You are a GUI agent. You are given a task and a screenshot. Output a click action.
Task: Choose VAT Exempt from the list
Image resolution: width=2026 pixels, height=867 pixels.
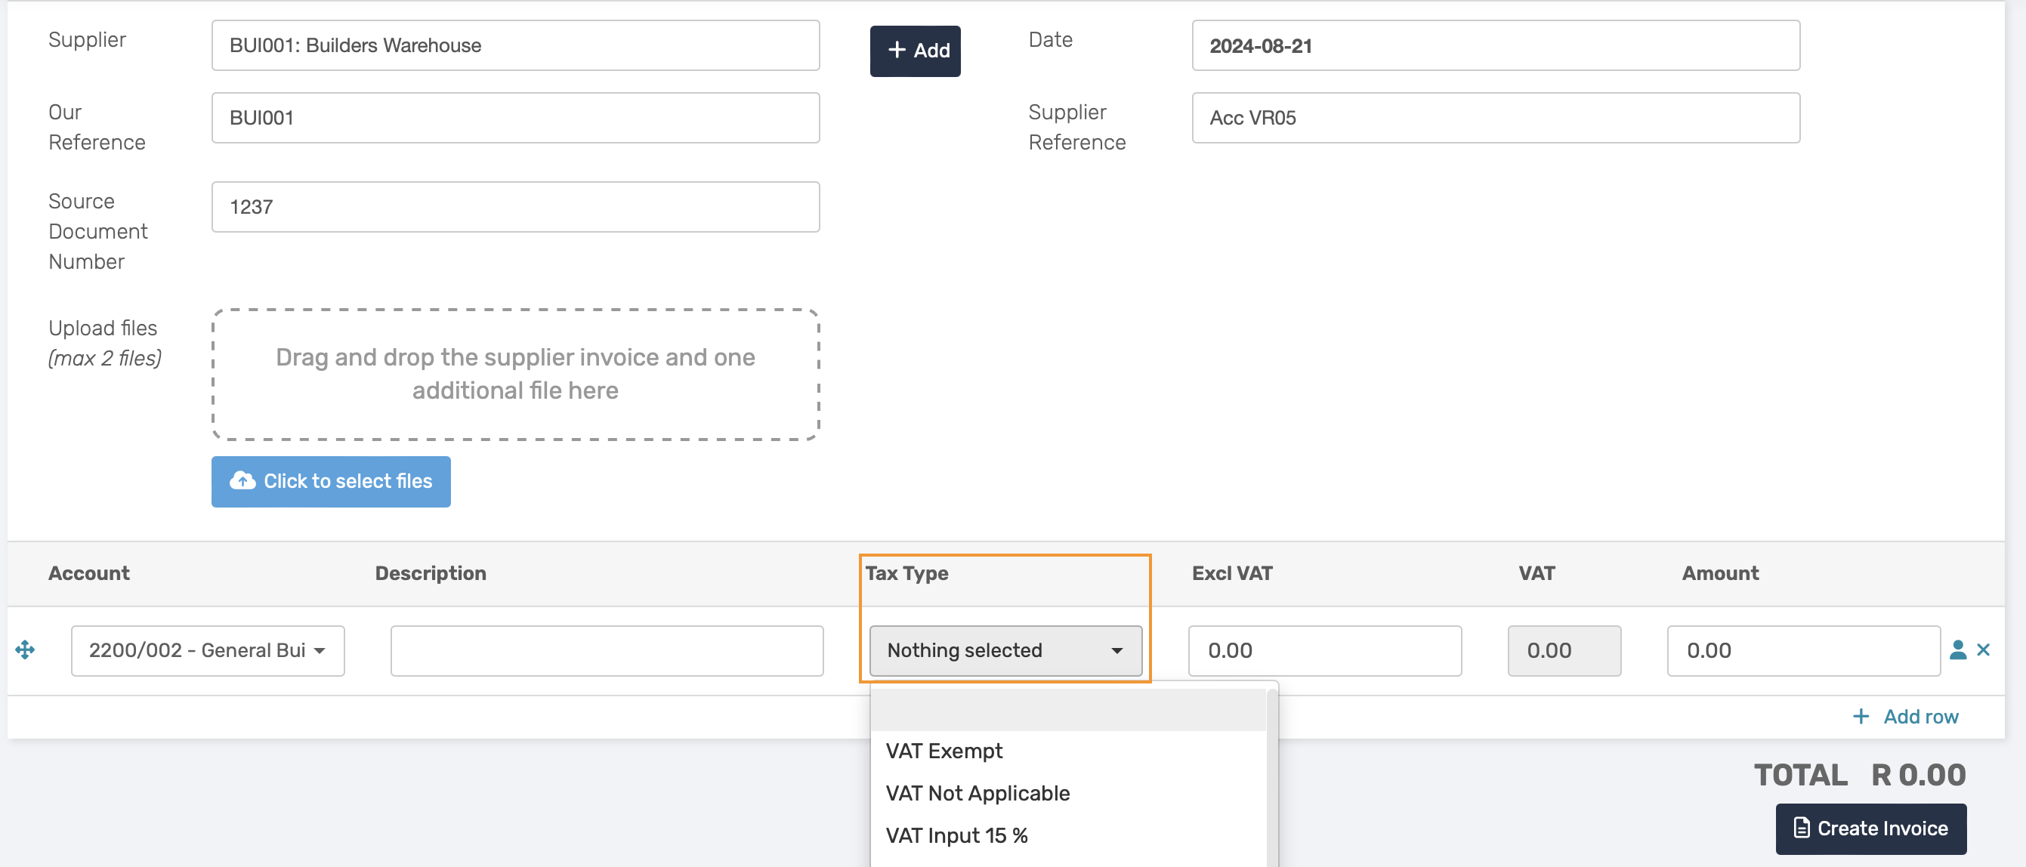tap(944, 751)
